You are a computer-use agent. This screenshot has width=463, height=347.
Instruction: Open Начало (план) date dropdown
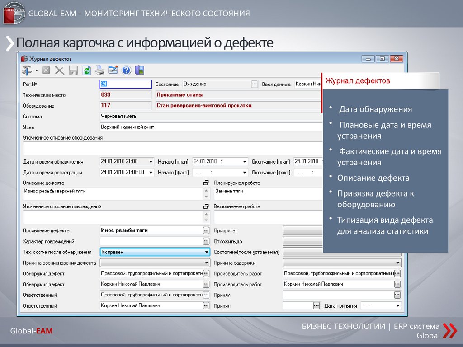point(245,162)
